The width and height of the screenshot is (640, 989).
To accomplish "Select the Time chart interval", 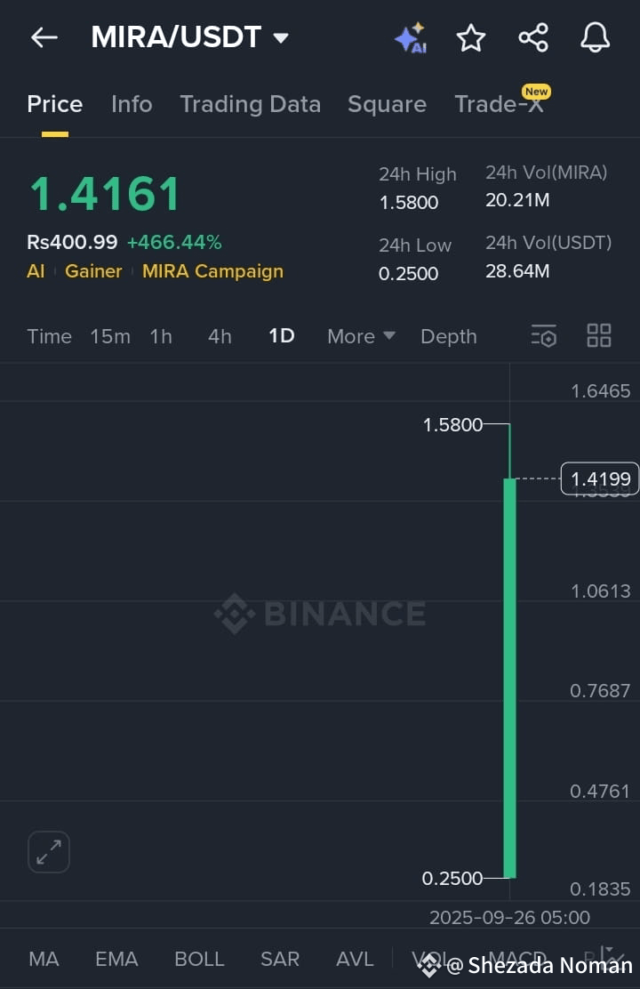I will (49, 336).
